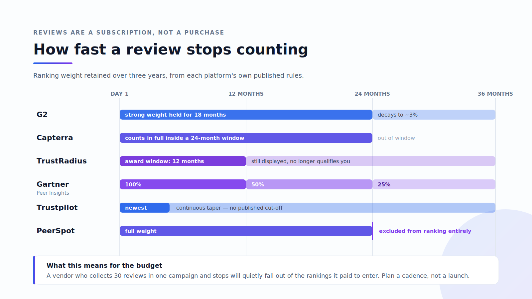The image size is (532, 299).
Task: Click the "36 MONTHS" axis label
Action: (495, 94)
